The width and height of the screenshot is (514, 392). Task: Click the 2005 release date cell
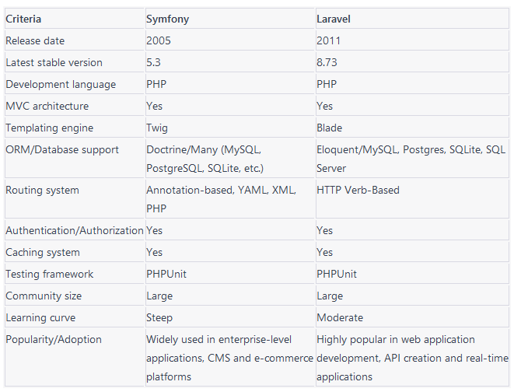pyautogui.click(x=230, y=40)
